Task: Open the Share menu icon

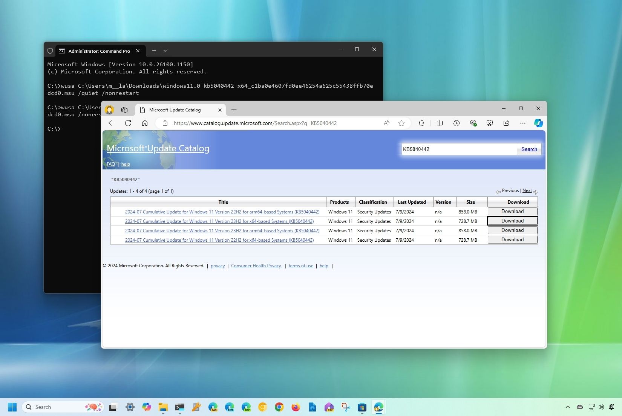Action: 506,123
